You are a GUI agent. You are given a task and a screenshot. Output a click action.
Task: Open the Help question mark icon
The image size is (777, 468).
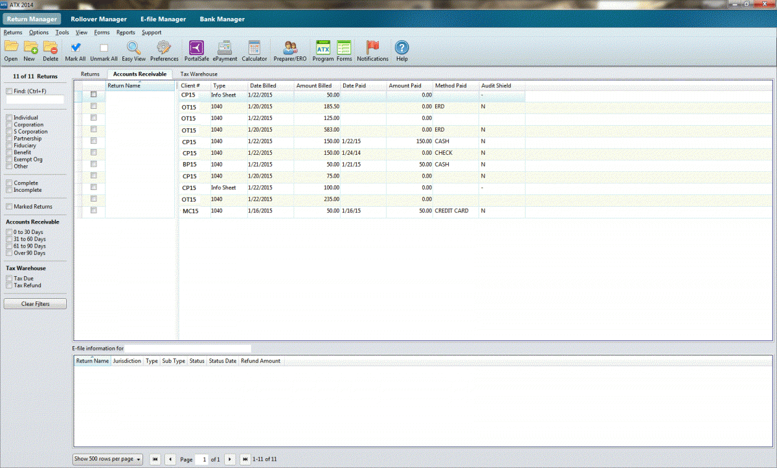[x=402, y=47]
